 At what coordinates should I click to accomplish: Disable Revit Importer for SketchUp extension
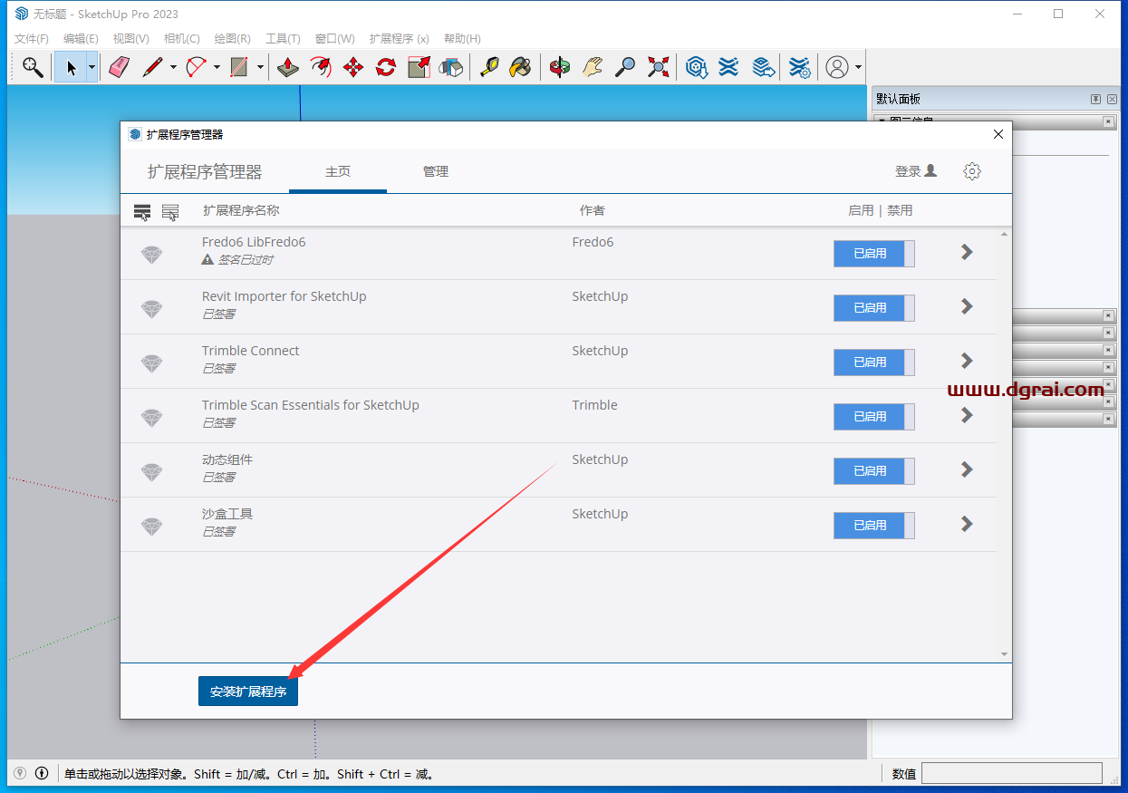coord(874,308)
